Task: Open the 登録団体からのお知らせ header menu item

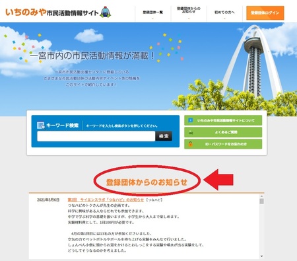Action: tap(189, 10)
